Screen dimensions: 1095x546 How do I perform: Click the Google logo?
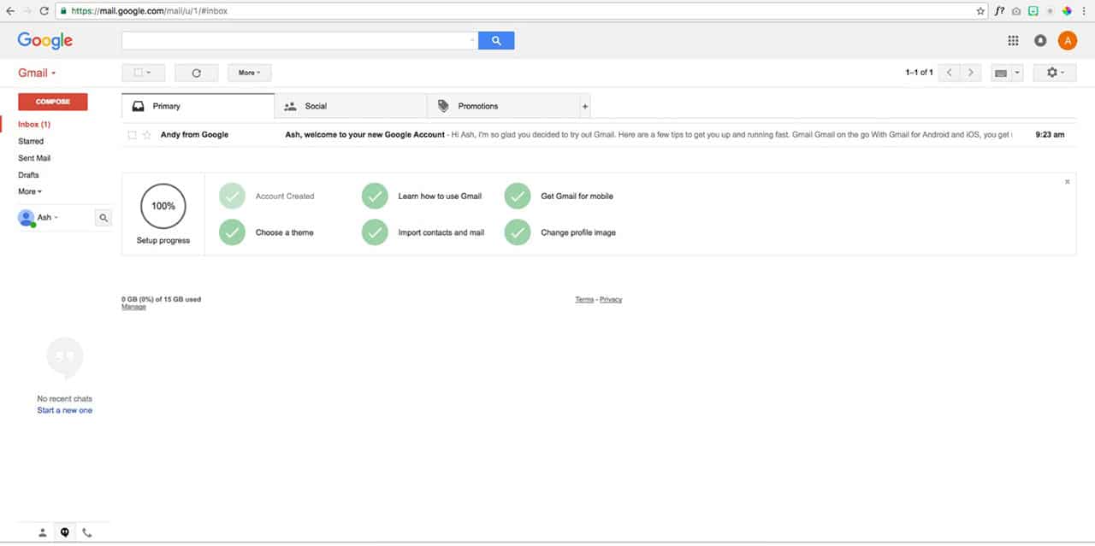coord(44,40)
